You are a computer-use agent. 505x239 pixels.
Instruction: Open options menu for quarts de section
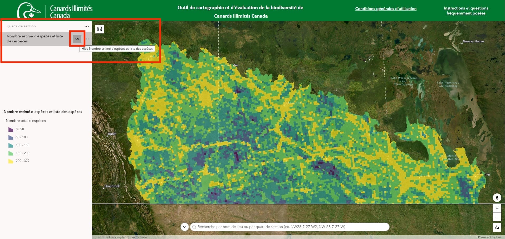[x=87, y=26]
